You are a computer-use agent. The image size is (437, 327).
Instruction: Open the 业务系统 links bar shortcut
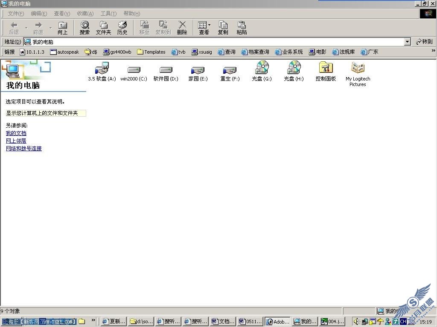click(x=289, y=52)
